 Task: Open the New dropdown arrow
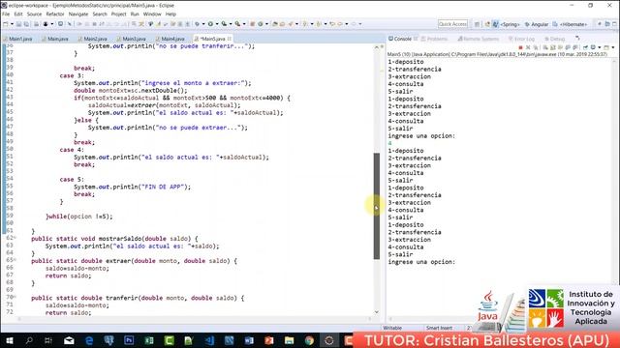[x=12, y=24]
